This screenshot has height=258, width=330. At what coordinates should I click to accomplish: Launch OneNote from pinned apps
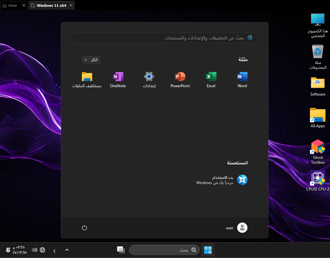pyautogui.click(x=118, y=80)
